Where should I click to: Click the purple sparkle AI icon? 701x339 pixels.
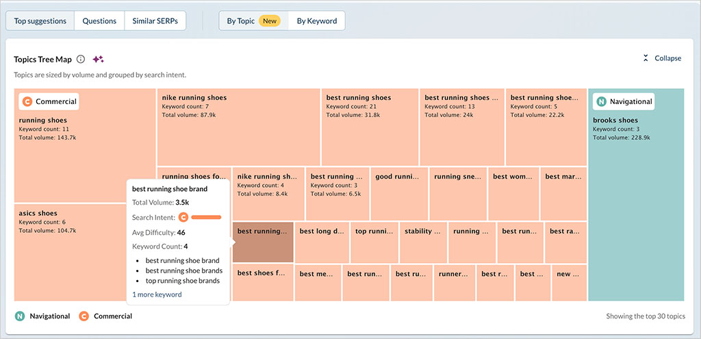[x=98, y=59]
